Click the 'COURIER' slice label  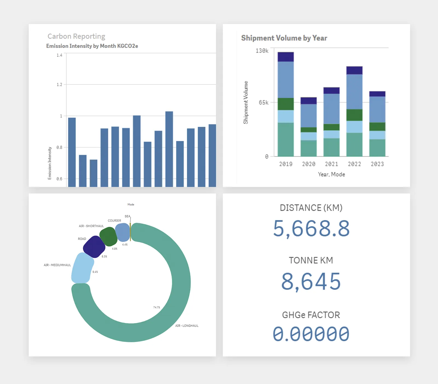click(x=114, y=221)
